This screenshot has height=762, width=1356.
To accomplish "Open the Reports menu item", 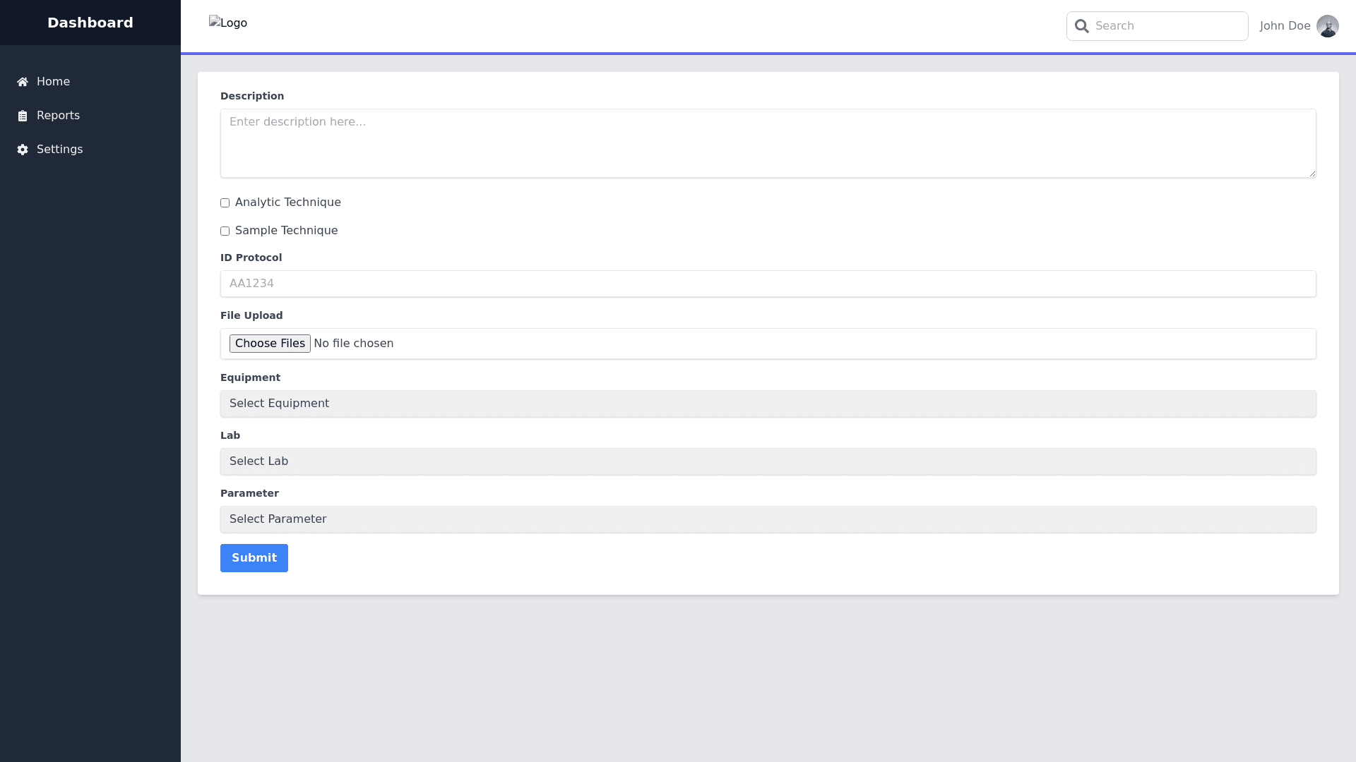I will [58, 116].
